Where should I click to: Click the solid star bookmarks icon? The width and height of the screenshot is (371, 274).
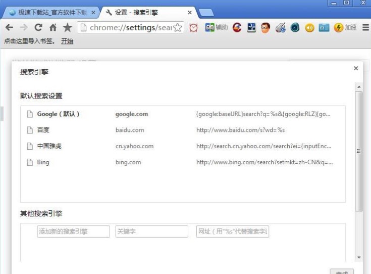click(68, 27)
